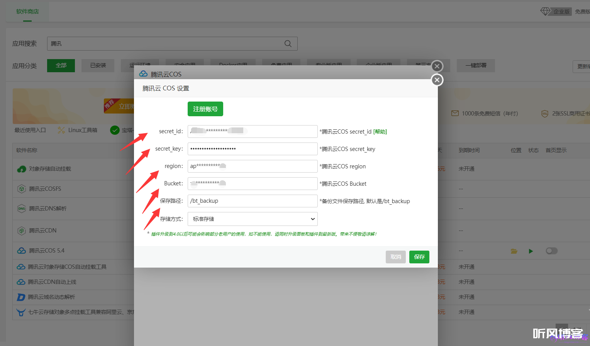
Task: Click 未开通 in the 七牛云存储 row
Action: click(466, 312)
